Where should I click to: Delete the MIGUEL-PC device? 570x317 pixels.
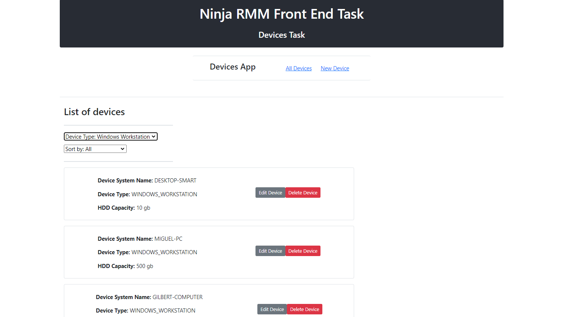[303, 251]
